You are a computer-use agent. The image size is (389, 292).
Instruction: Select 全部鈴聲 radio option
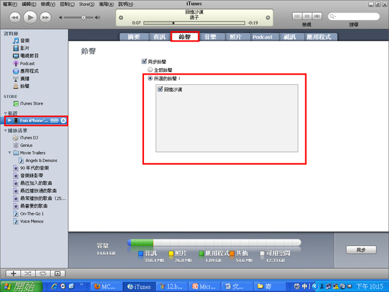tap(150, 70)
